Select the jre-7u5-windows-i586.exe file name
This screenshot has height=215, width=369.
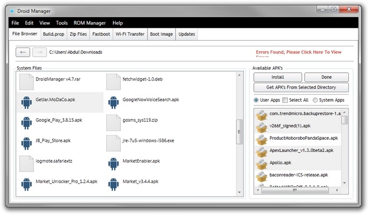point(148,141)
